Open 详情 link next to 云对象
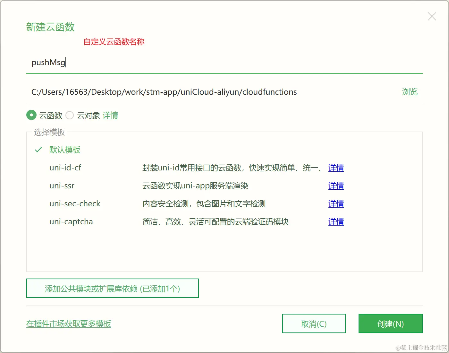The height and width of the screenshot is (353, 449). pyautogui.click(x=110, y=115)
